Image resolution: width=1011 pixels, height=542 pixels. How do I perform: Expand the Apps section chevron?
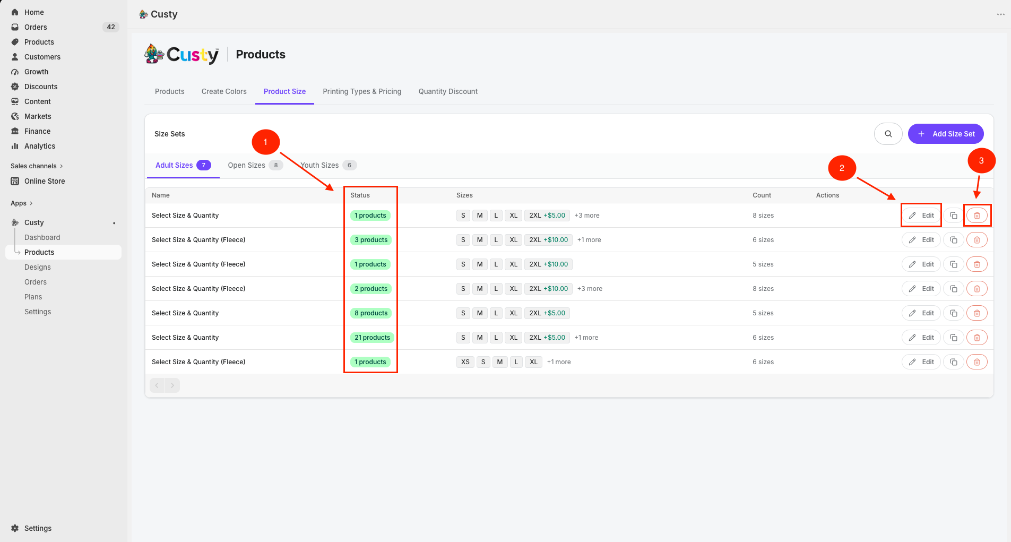pos(31,203)
